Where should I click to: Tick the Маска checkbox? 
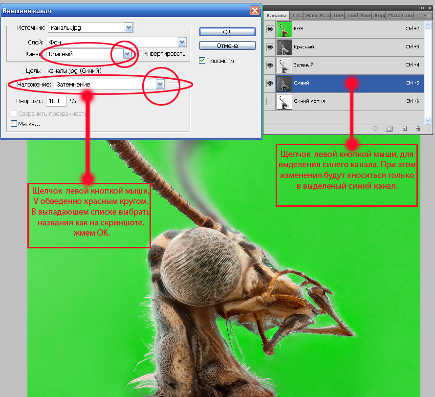point(14,124)
